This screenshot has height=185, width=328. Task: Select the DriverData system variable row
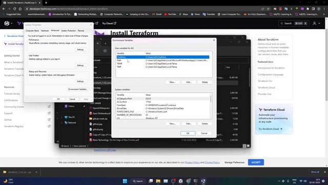tap(163, 108)
